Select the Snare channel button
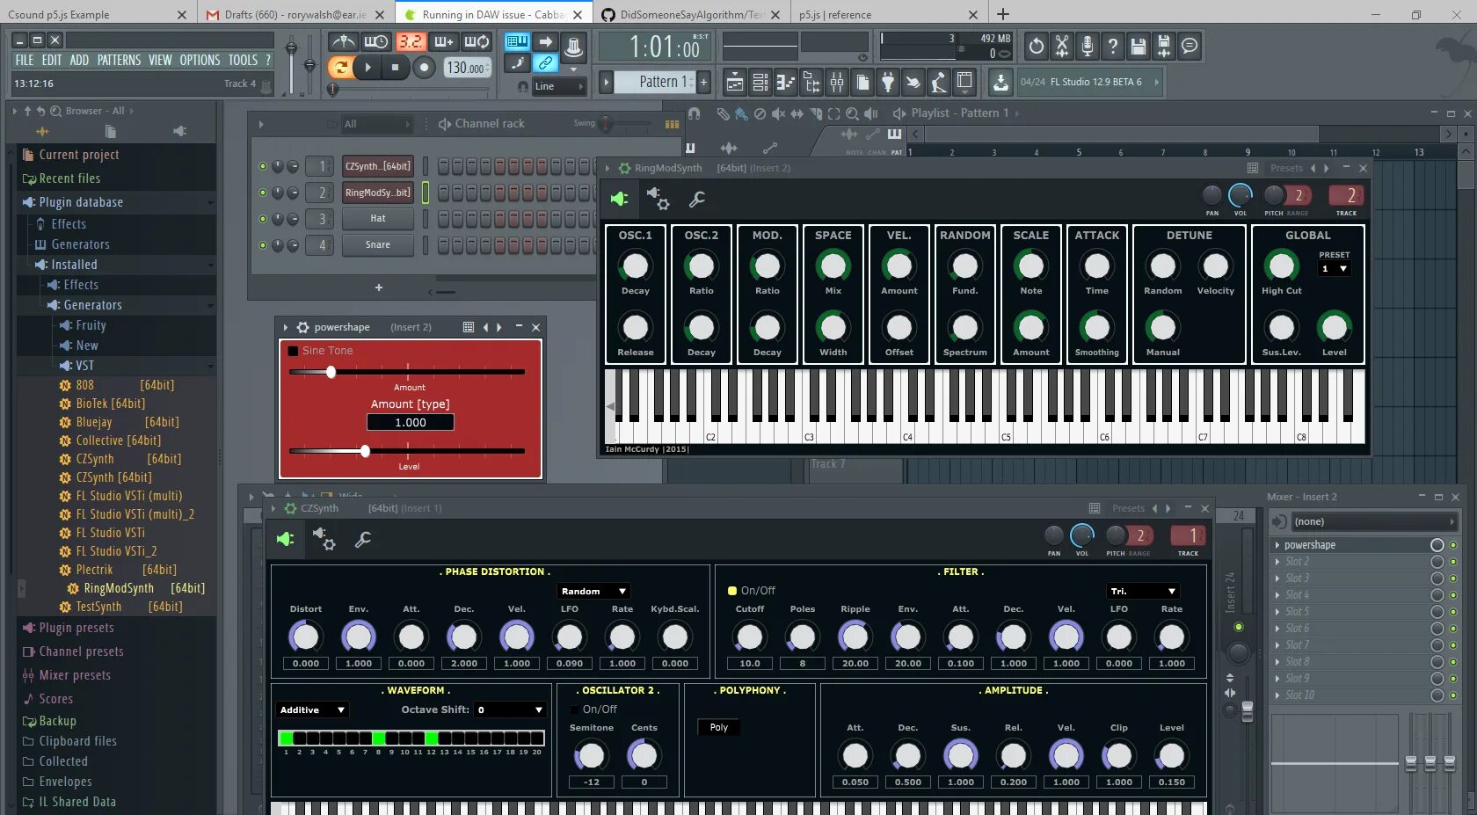 point(378,245)
